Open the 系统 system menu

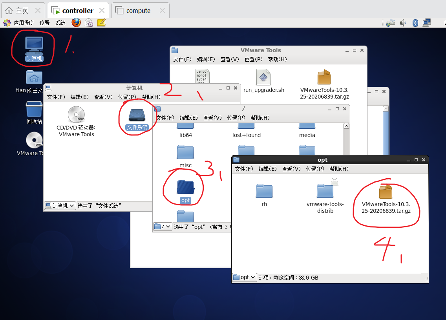[60, 23]
